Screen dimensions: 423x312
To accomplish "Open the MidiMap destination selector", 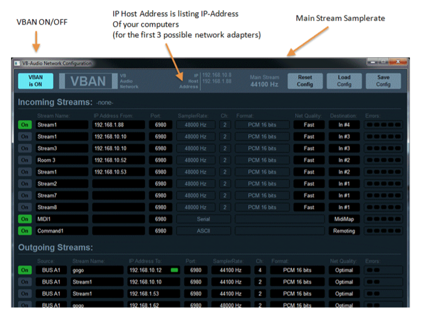I will click(x=344, y=219).
